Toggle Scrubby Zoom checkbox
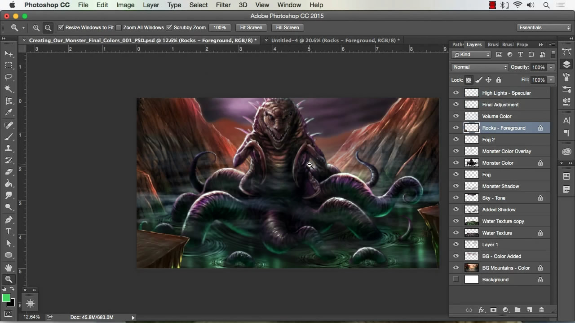The height and width of the screenshot is (323, 575). [x=169, y=27]
